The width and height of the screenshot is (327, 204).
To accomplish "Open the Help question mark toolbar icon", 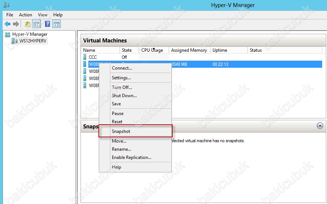I will [x=48, y=24].
